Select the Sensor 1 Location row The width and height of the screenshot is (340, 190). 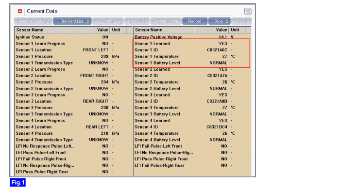[x=73, y=50]
